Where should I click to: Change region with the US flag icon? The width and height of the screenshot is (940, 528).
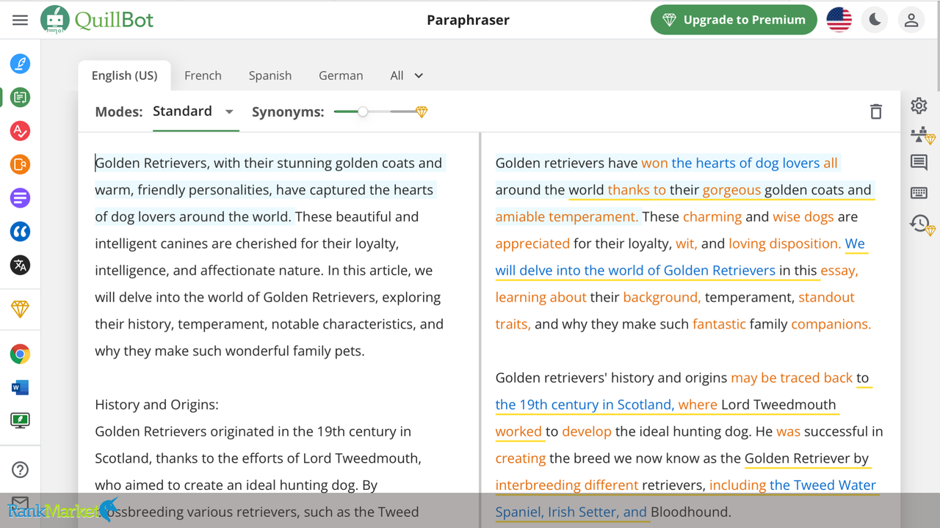[839, 20]
